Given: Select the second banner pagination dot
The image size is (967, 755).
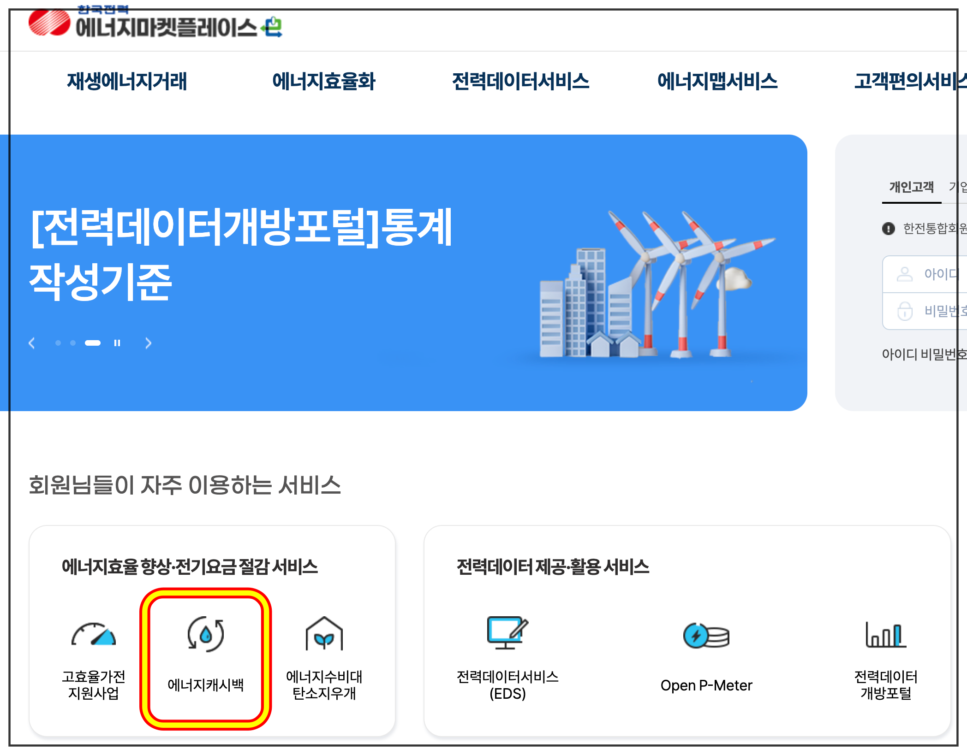Looking at the screenshot, I should pos(73,343).
